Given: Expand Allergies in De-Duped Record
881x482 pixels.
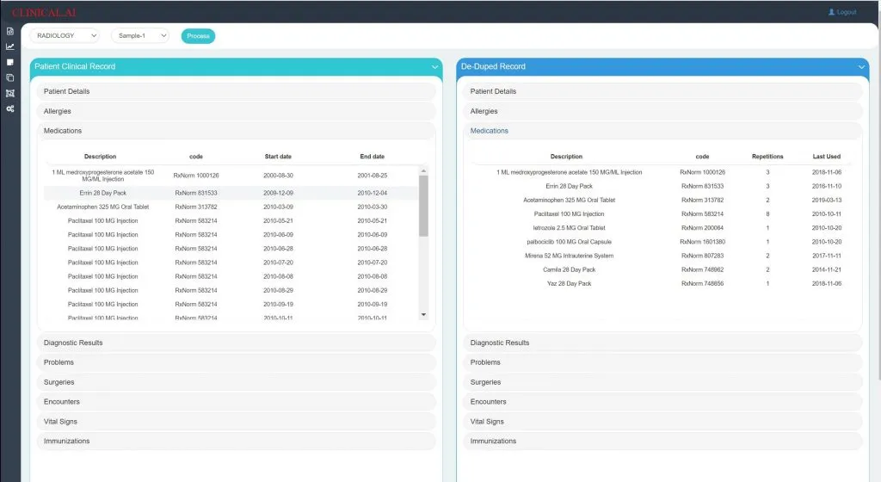Looking at the screenshot, I should (662, 111).
